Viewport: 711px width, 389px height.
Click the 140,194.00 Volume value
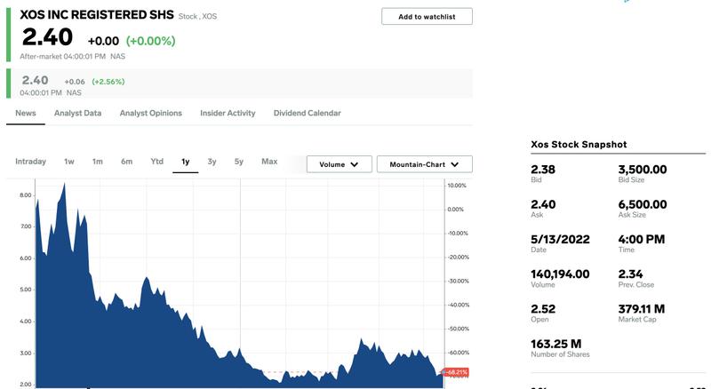point(560,274)
